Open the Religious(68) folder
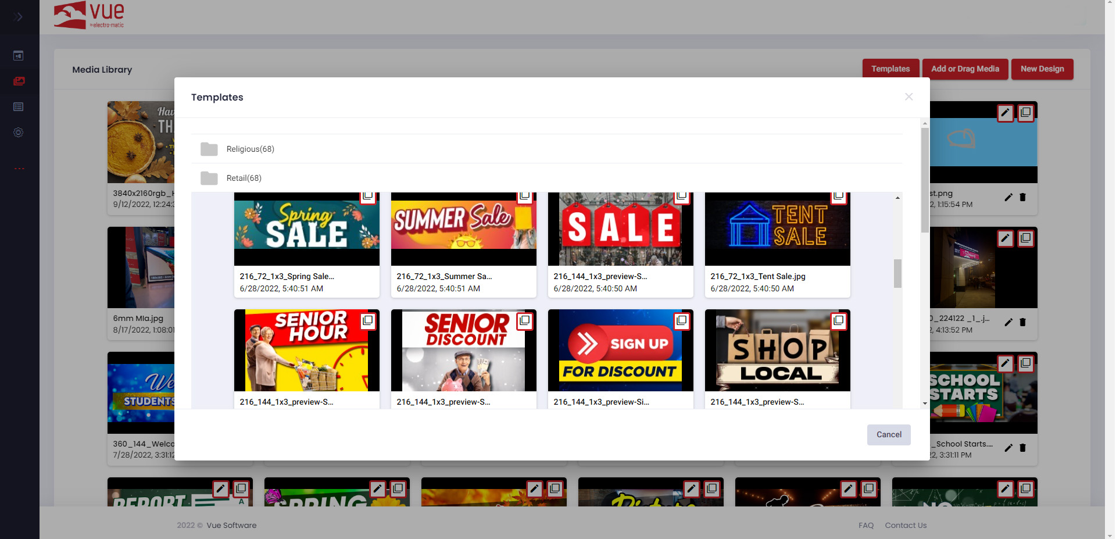The image size is (1116, 539). coord(250,149)
